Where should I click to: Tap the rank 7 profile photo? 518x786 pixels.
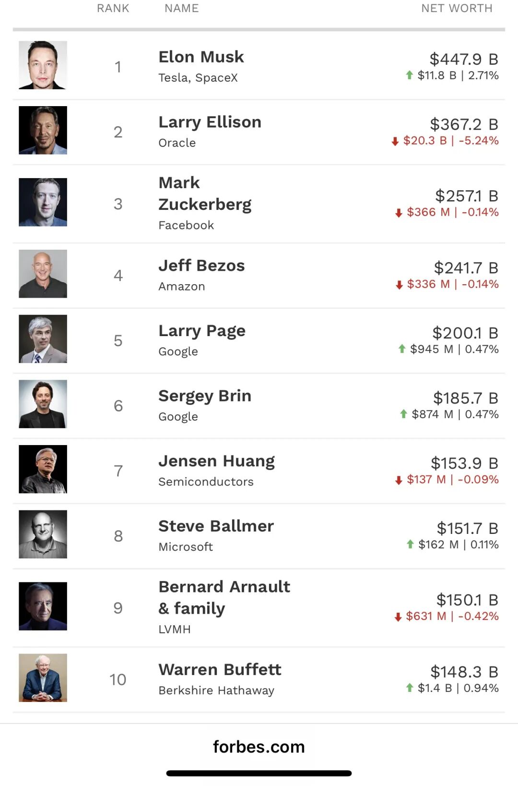click(43, 469)
